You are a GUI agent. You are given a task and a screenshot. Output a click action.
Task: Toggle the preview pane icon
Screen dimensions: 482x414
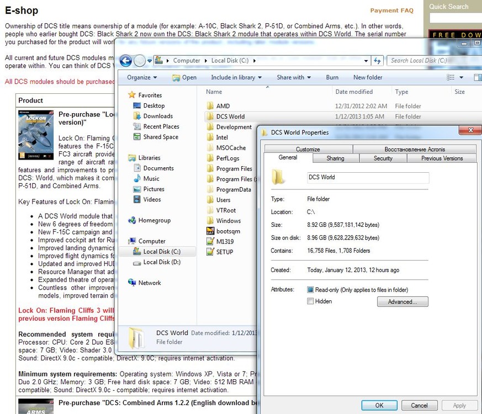click(478, 77)
